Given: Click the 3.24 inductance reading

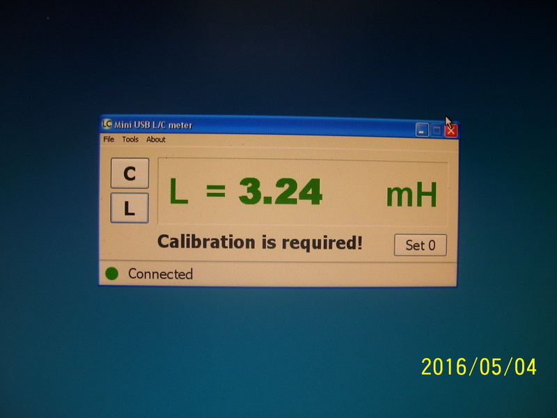Looking at the screenshot, I should click(x=281, y=192).
